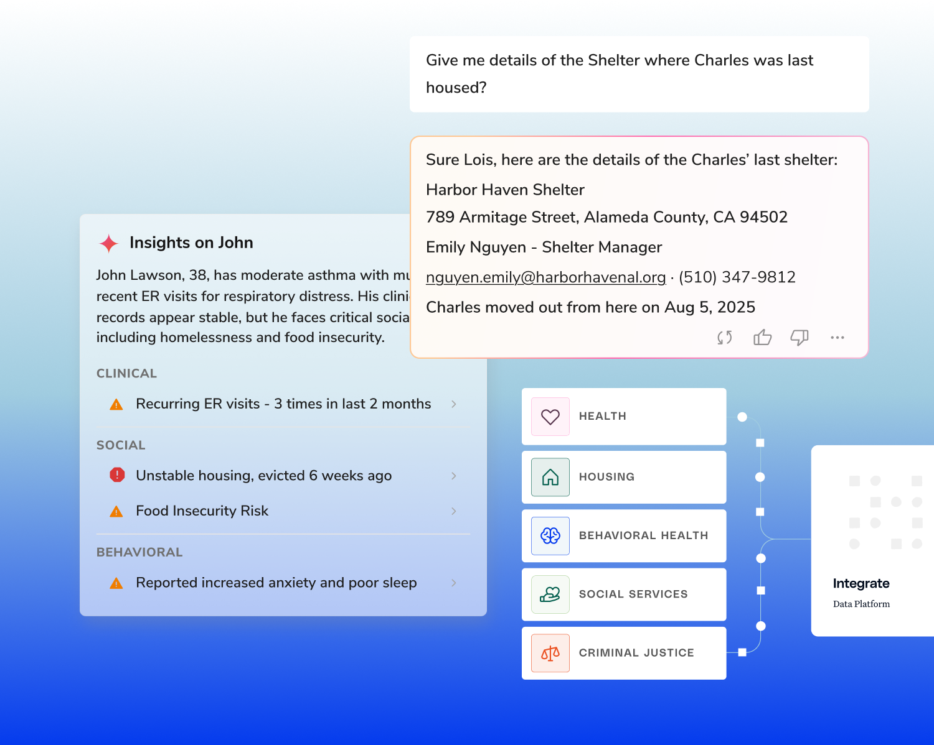934x745 pixels.
Task: Click 'Recurring ER visits - 3 times' text
Action: click(x=283, y=404)
